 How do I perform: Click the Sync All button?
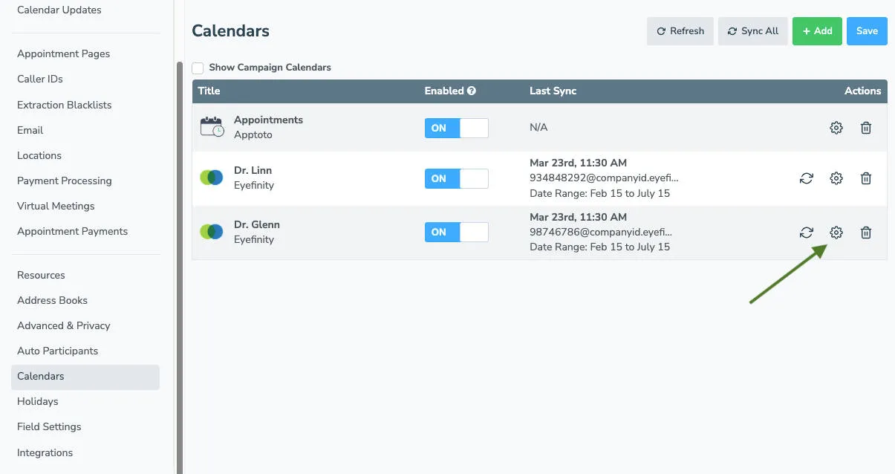pos(752,30)
